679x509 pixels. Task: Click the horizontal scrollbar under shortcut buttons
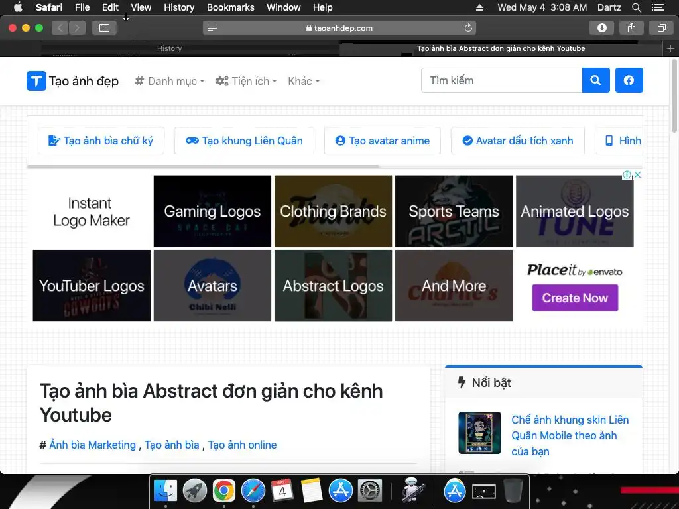(203, 166)
